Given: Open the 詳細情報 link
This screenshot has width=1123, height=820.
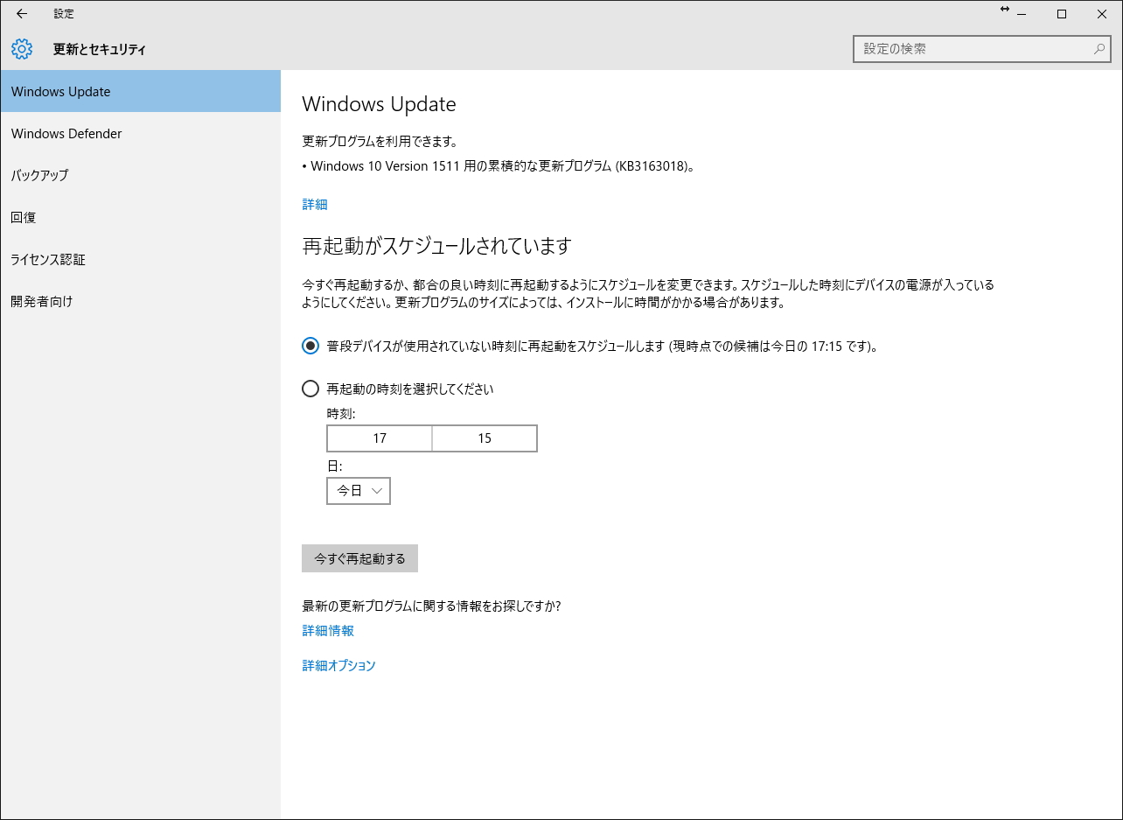Looking at the screenshot, I should pyautogui.click(x=328, y=630).
